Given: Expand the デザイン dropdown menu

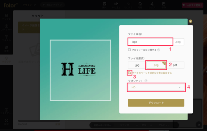Looking at the screenshot, I should pyautogui.click(x=29, y=5).
